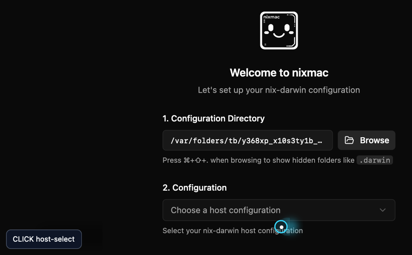The height and width of the screenshot is (255, 412).
Task: Click the small nixmac label inside the logo
Action: 271,17
